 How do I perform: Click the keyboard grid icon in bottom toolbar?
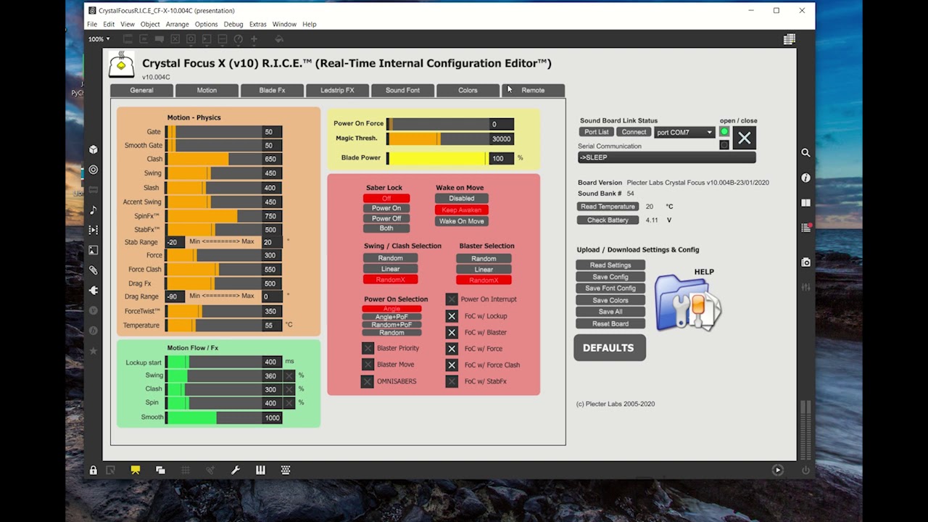point(286,470)
